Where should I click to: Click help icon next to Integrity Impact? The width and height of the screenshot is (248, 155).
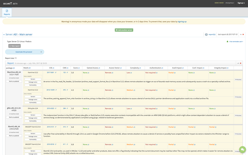[x=228, y=68]
